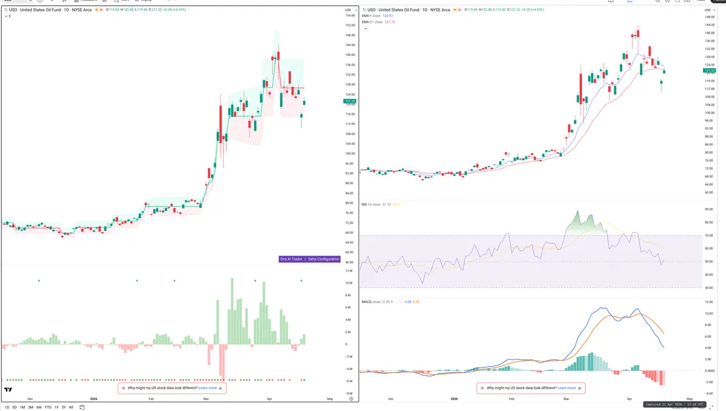Select the 5D date range
This screenshot has height=411, width=726.
click(15, 407)
